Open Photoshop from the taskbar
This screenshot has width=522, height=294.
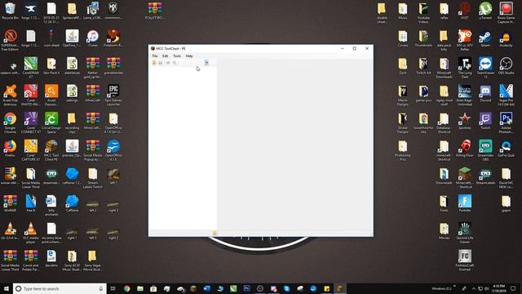(x=246, y=288)
